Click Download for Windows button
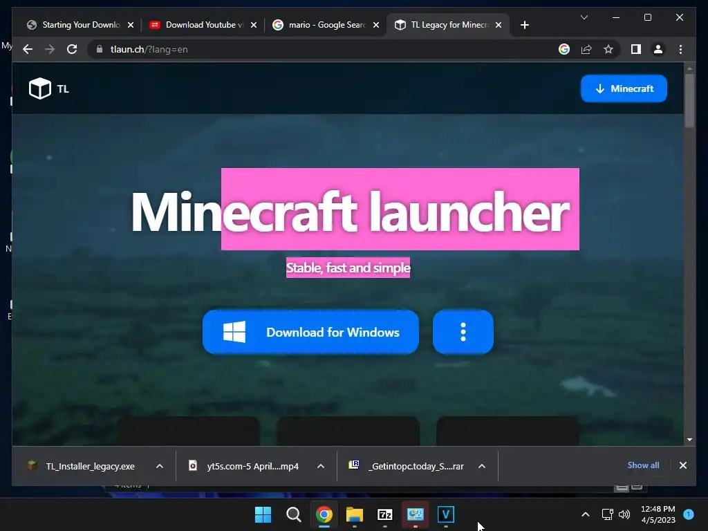This screenshot has width=708, height=531. click(310, 332)
